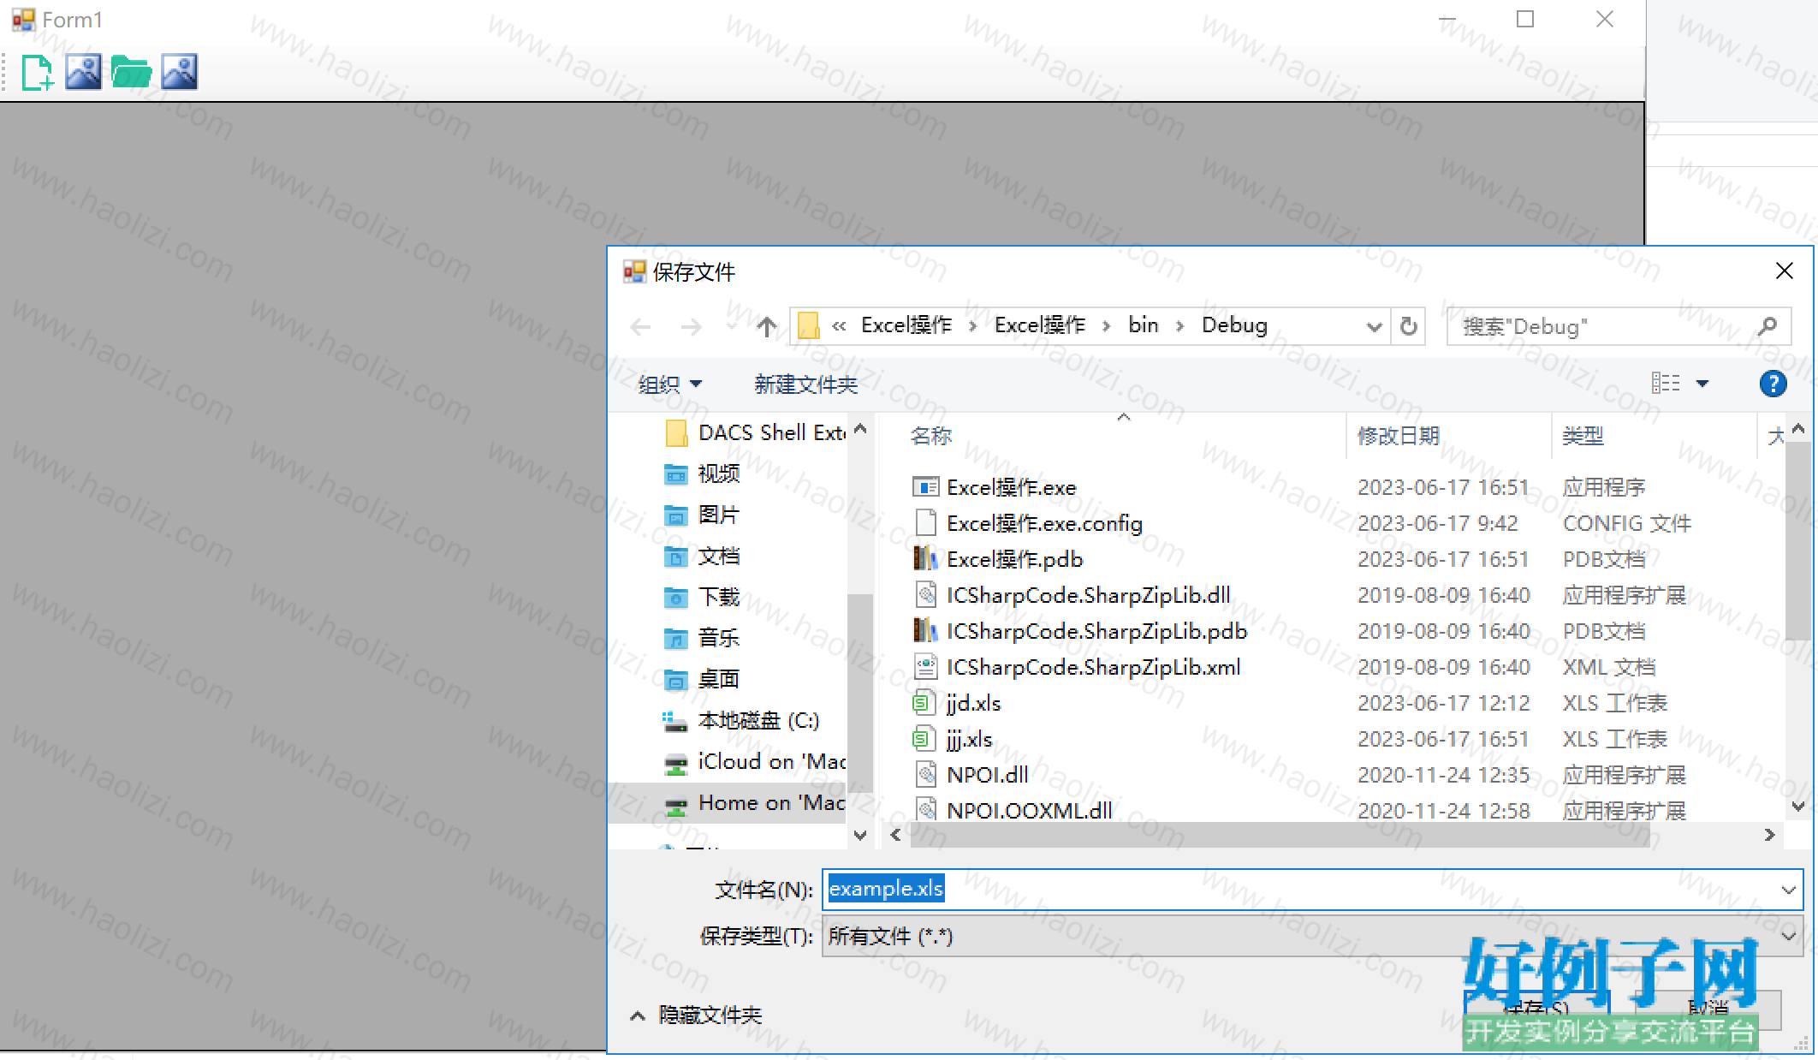Expand the view options dropdown arrow

click(1702, 384)
